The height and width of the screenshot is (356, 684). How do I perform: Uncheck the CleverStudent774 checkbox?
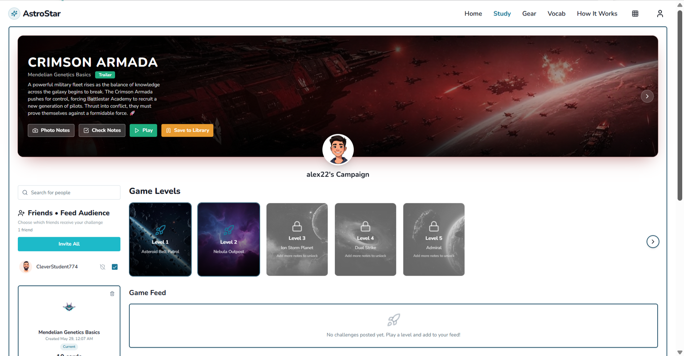115,267
